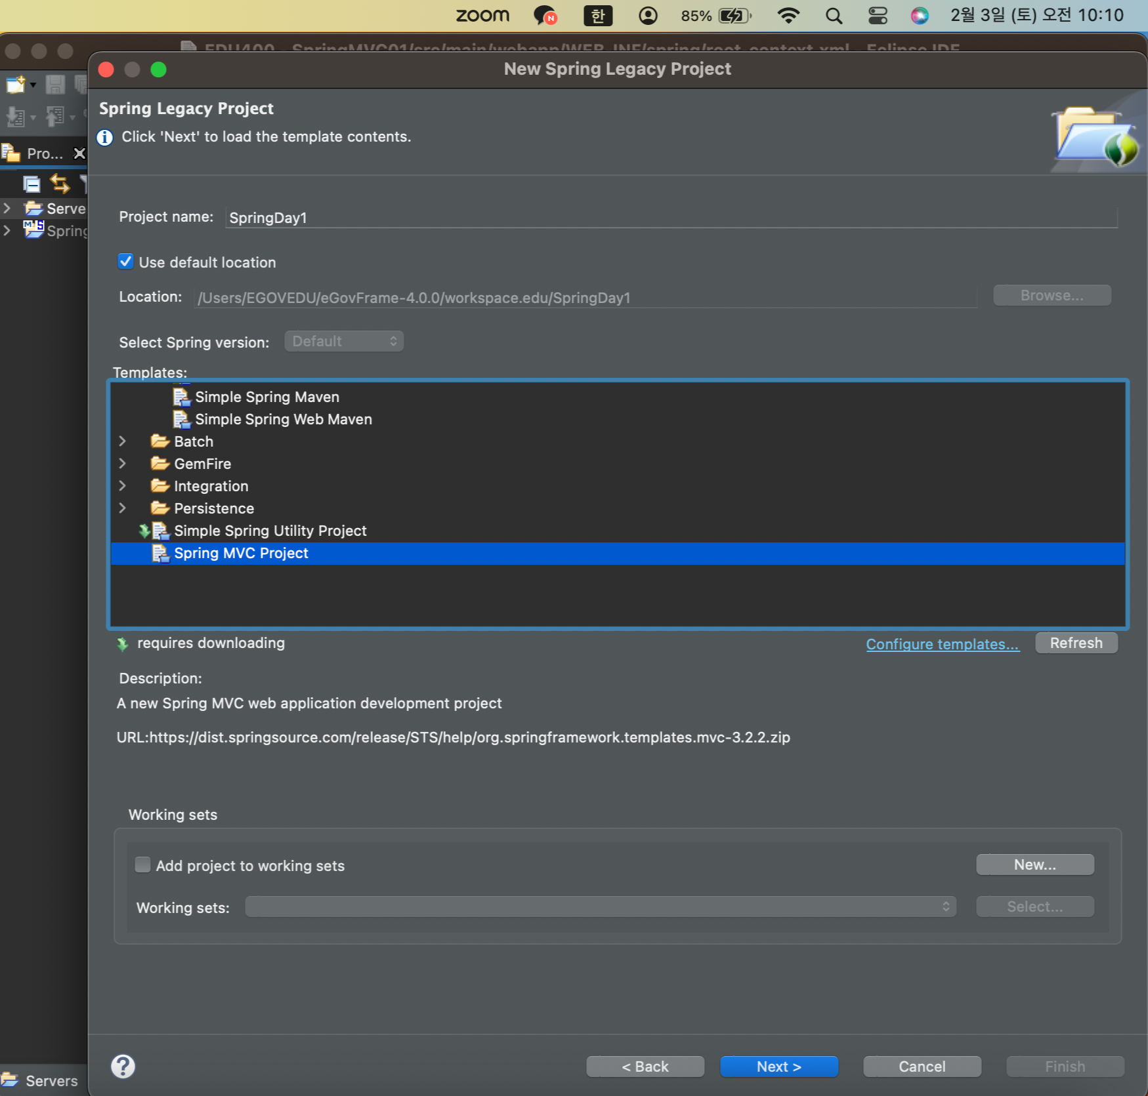Click the < Back button
This screenshot has width=1148, height=1096.
click(x=645, y=1066)
